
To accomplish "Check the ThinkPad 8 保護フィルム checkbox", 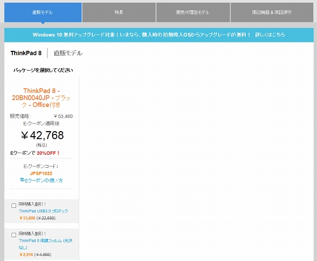I will (14, 235).
